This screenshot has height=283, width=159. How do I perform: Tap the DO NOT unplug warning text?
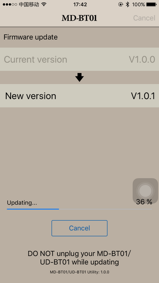(x=79, y=258)
